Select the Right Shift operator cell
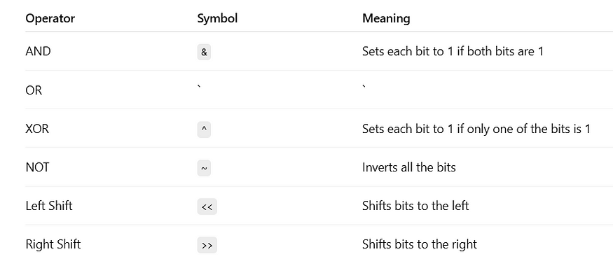The height and width of the screenshot is (273, 613). [x=53, y=244]
